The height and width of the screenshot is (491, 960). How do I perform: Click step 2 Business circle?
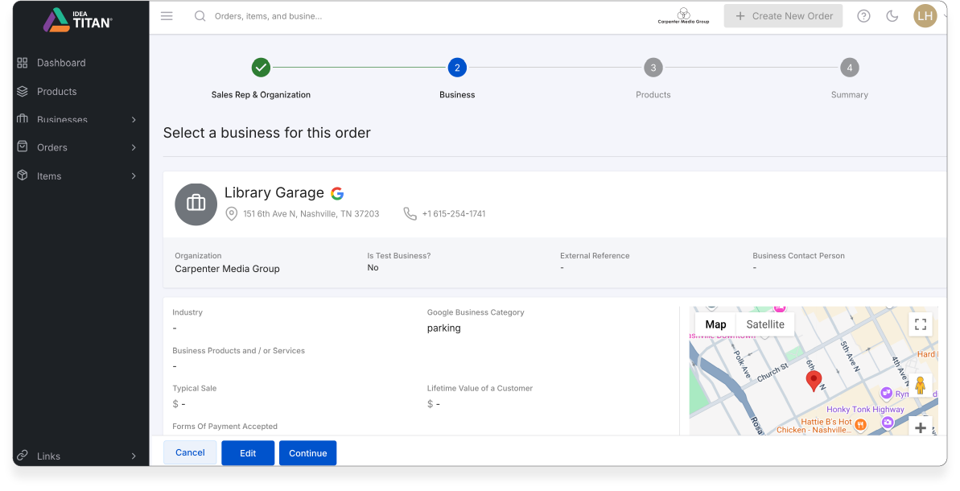[x=457, y=68]
